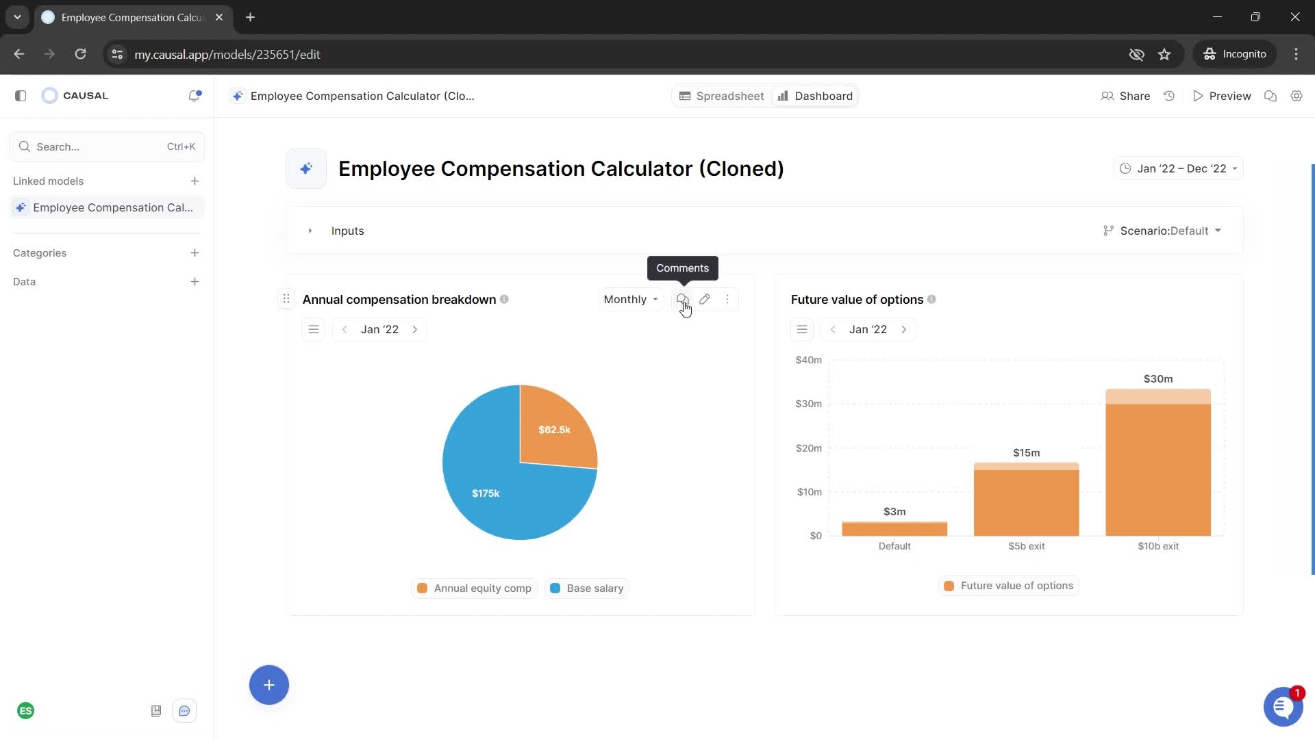Reload the page
This screenshot has width=1315, height=739.
pyautogui.click(x=81, y=54)
